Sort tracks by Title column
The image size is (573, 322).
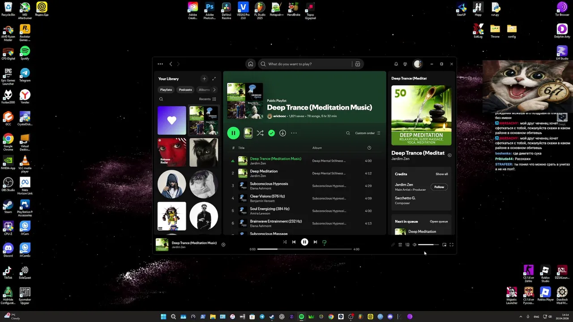[x=241, y=148]
